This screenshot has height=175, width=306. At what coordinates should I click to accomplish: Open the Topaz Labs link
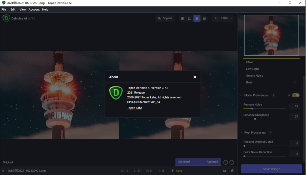(134, 108)
